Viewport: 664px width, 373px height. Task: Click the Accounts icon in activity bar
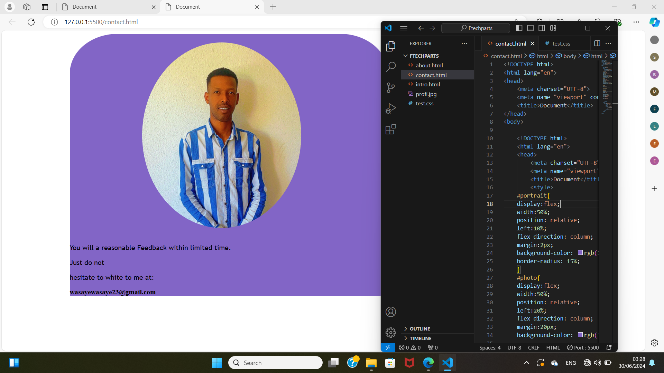(x=391, y=312)
